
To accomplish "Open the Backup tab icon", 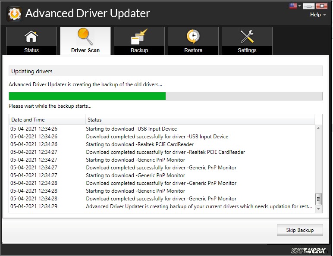I will [x=139, y=37].
